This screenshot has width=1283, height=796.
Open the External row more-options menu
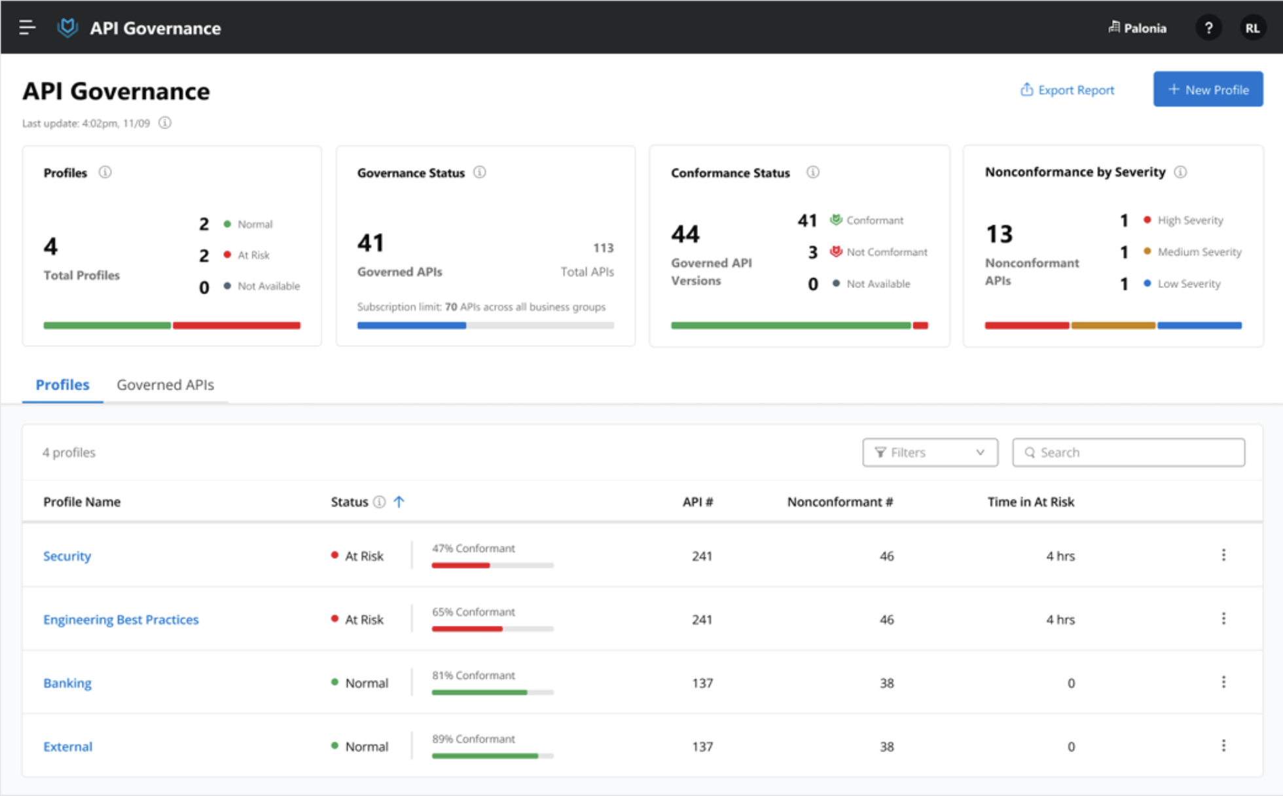click(x=1223, y=746)
